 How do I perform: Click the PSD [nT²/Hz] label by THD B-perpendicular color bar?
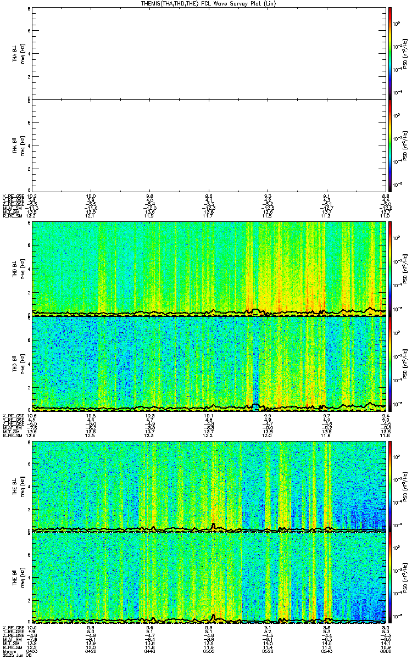[405, 269]
